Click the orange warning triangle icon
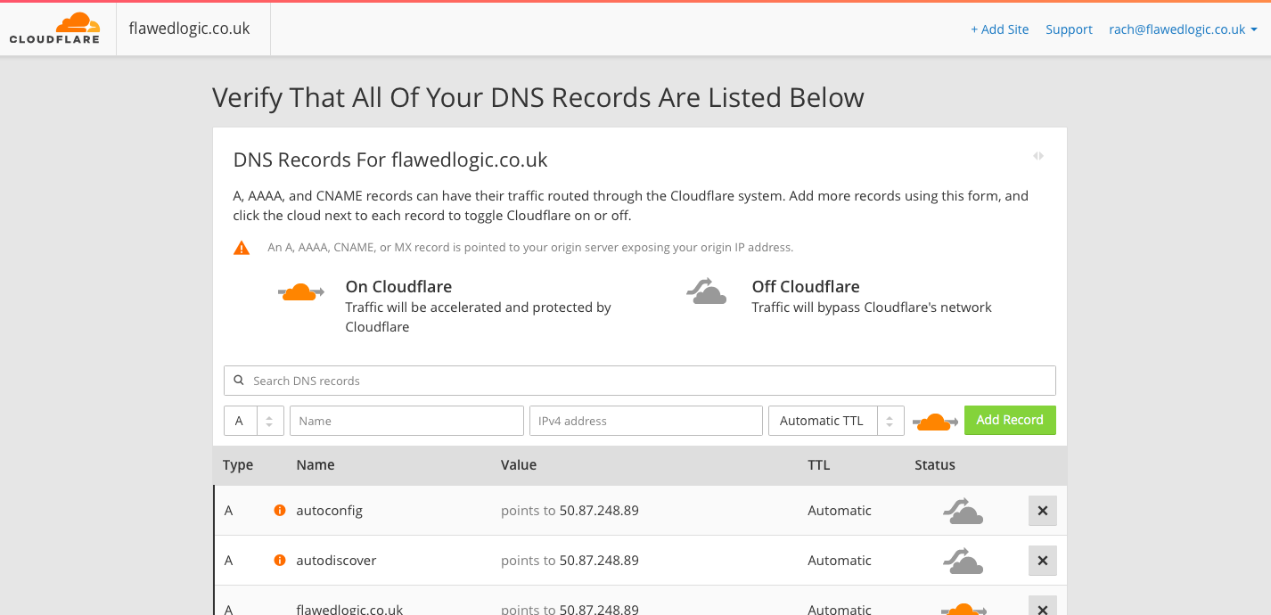Screen dimensions: 1271x615 [242, 248]
